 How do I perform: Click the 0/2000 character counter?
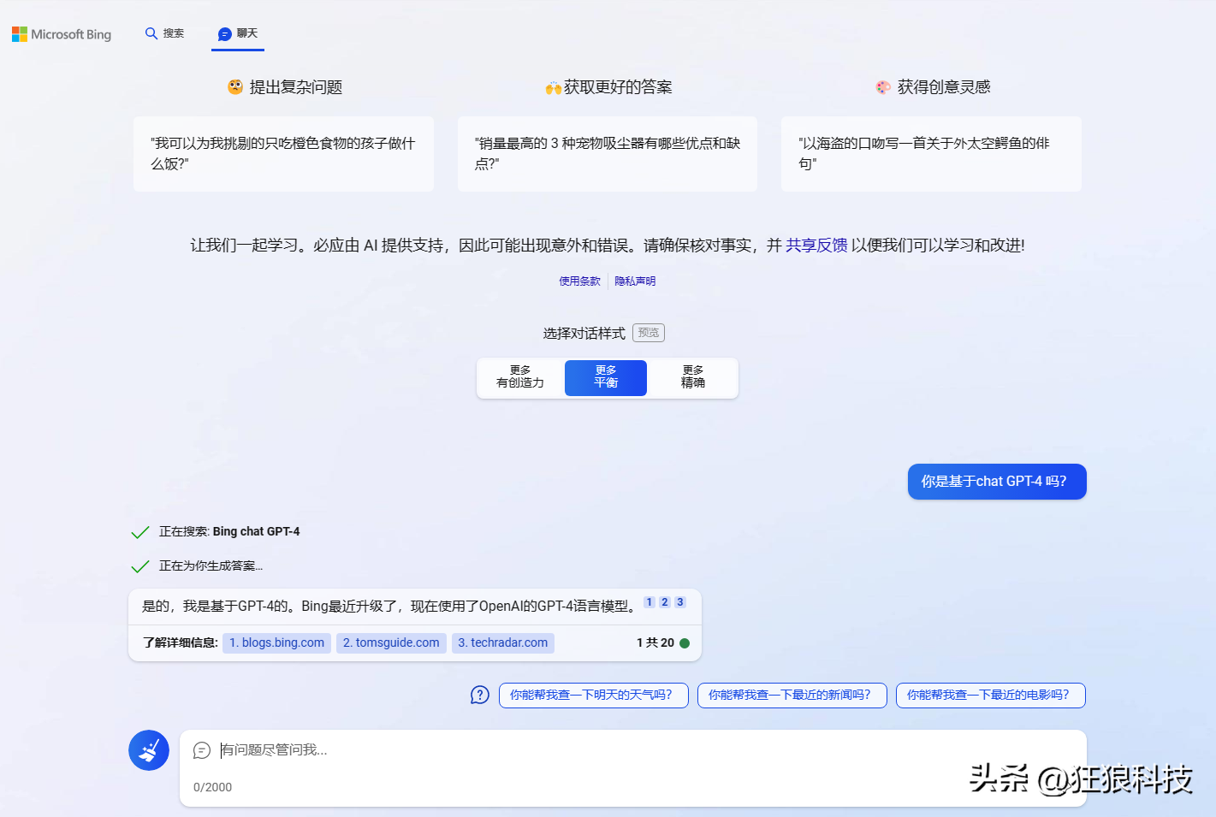click(212, 787)
